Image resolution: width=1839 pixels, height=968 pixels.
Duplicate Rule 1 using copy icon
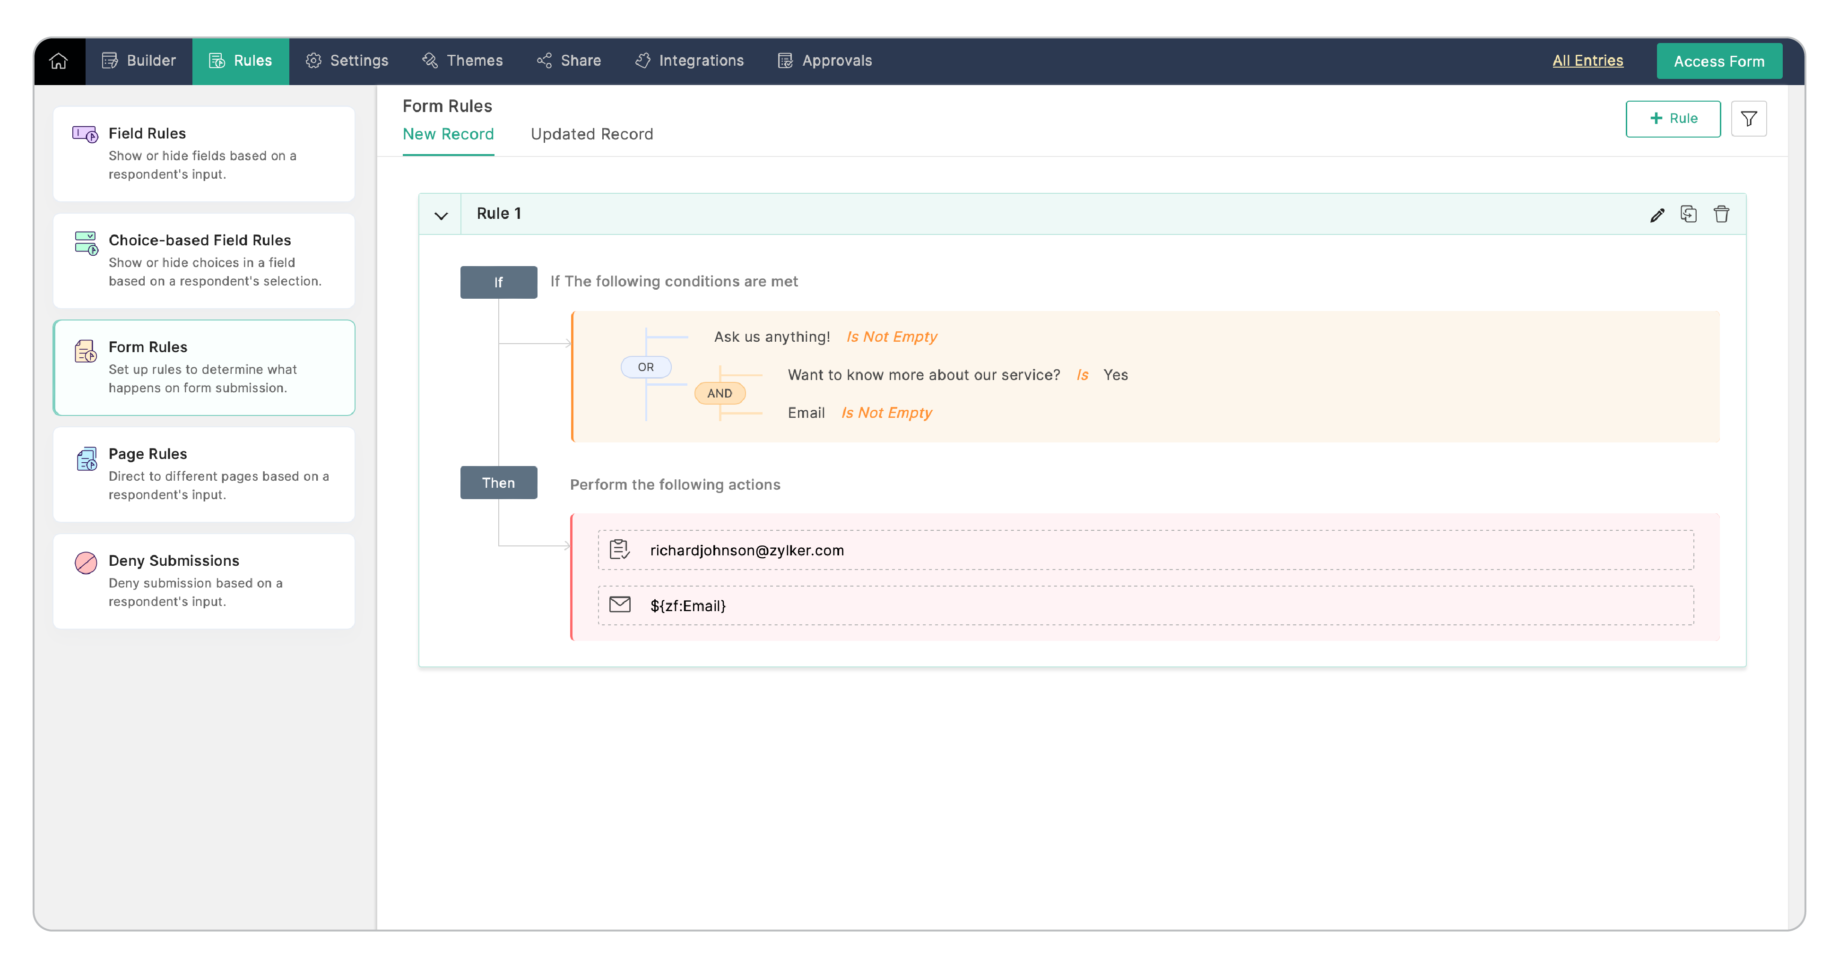(1688, 214)
